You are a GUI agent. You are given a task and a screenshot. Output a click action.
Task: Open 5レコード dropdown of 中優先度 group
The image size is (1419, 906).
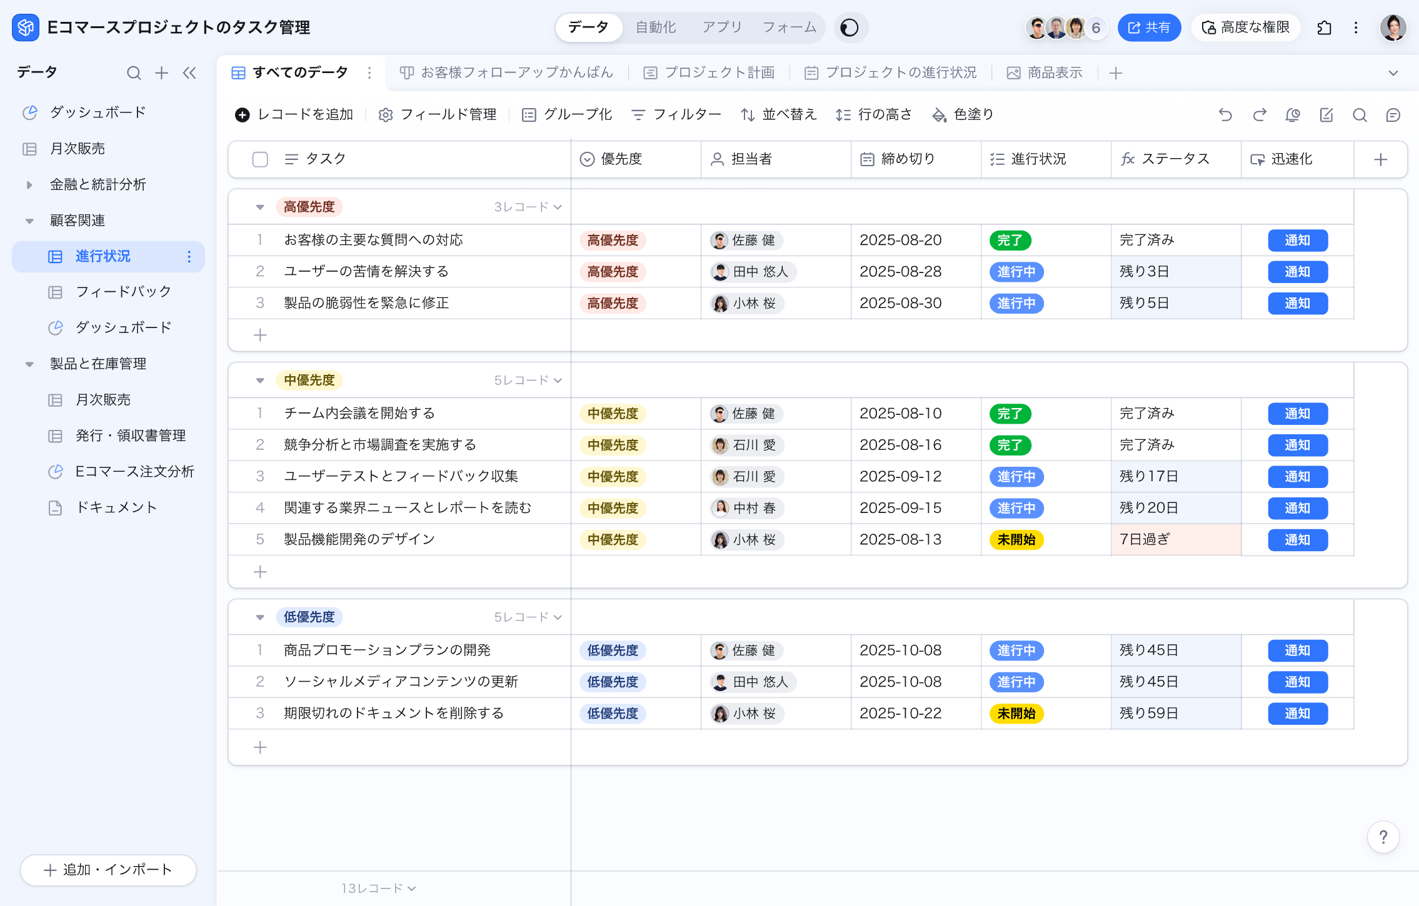pos(528,381)
